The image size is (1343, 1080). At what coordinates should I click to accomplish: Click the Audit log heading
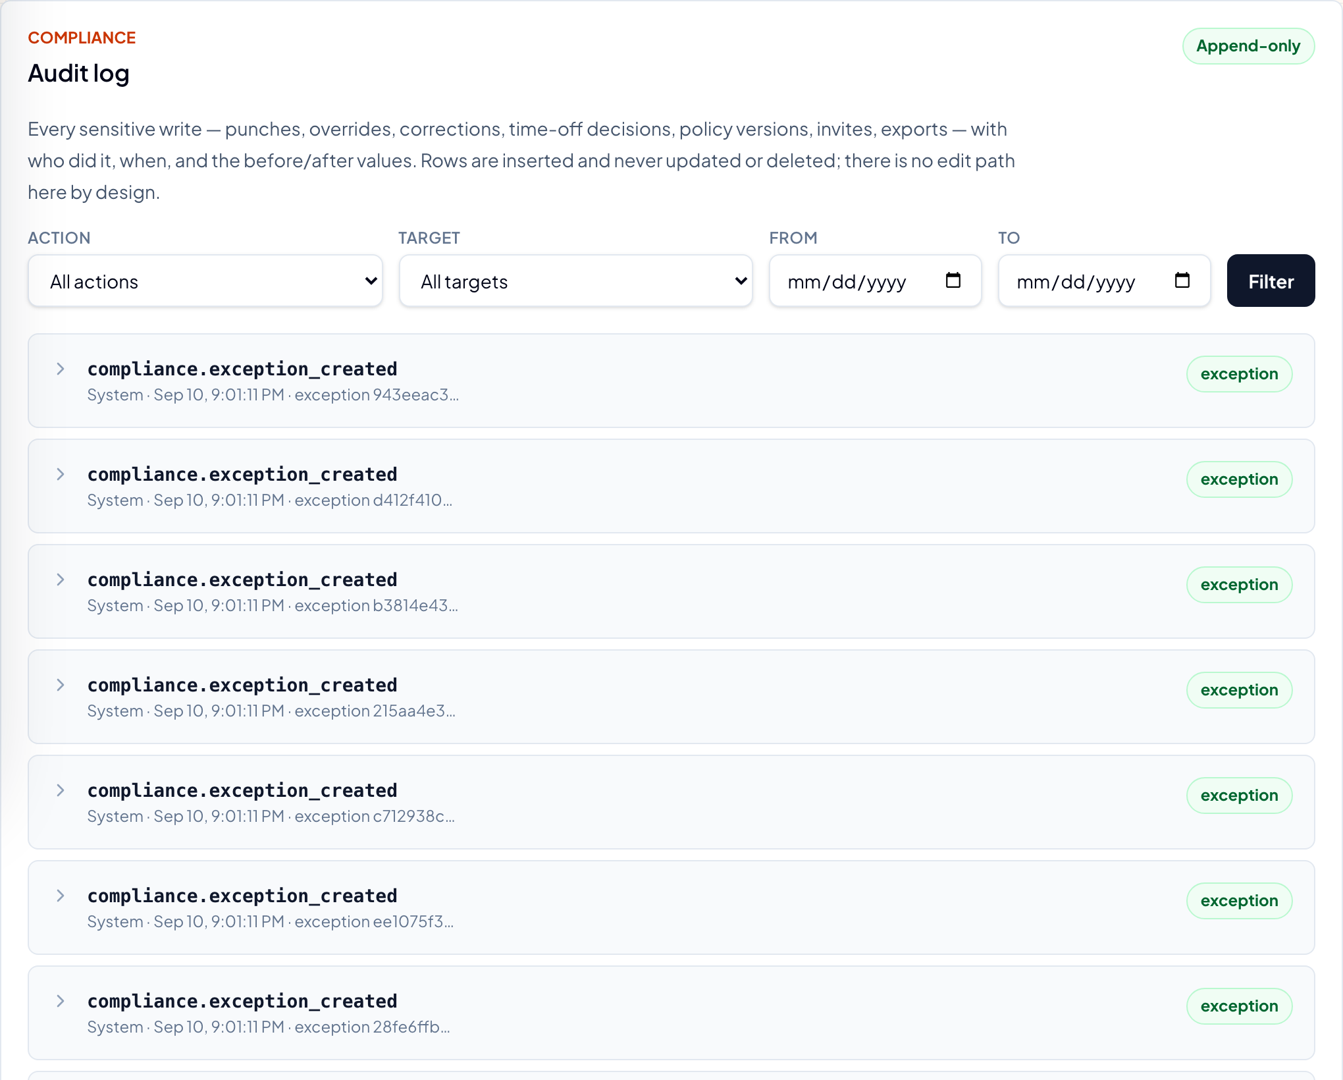click(x=78, y=73)
